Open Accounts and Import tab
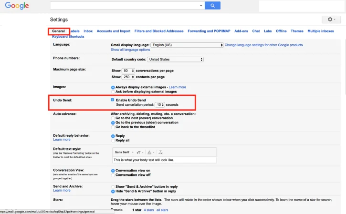 pyautogui.click(x=114, y=31)
